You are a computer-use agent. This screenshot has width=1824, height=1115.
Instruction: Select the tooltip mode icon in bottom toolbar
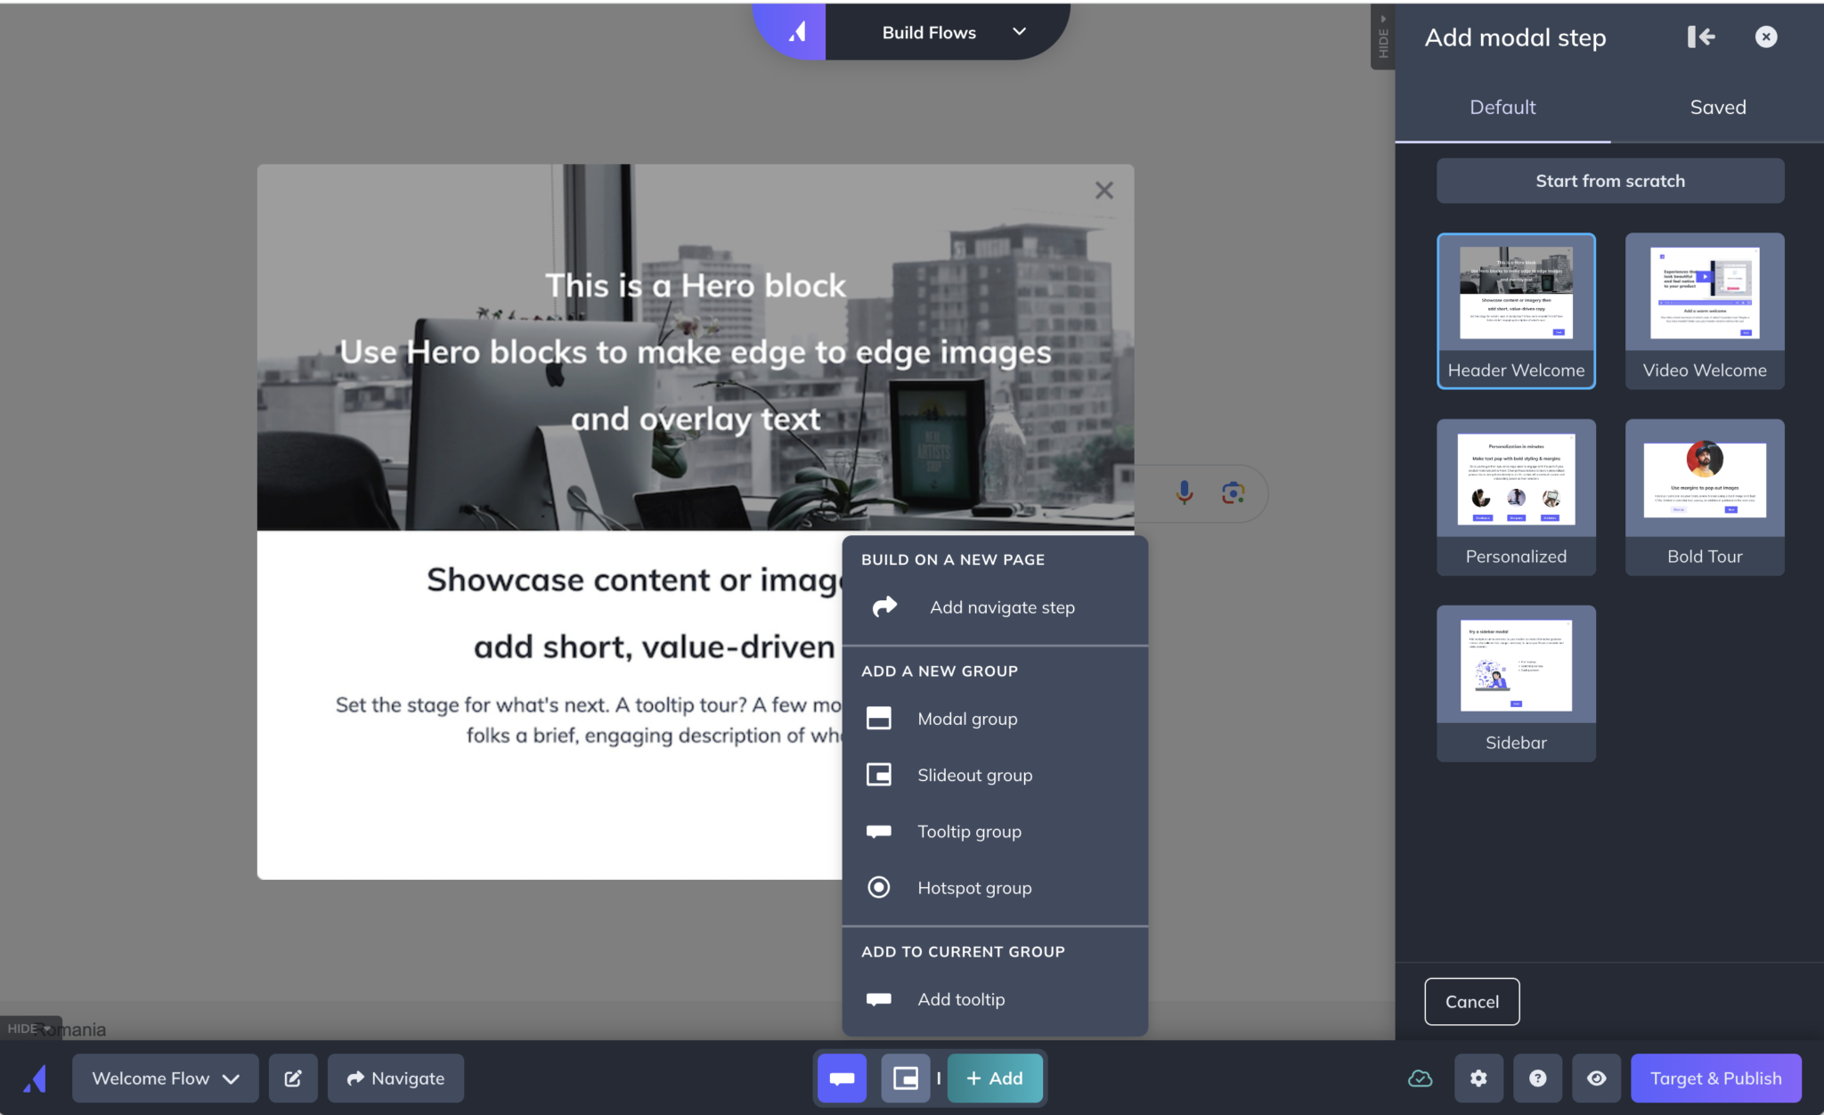click(x=840, y=1078)
